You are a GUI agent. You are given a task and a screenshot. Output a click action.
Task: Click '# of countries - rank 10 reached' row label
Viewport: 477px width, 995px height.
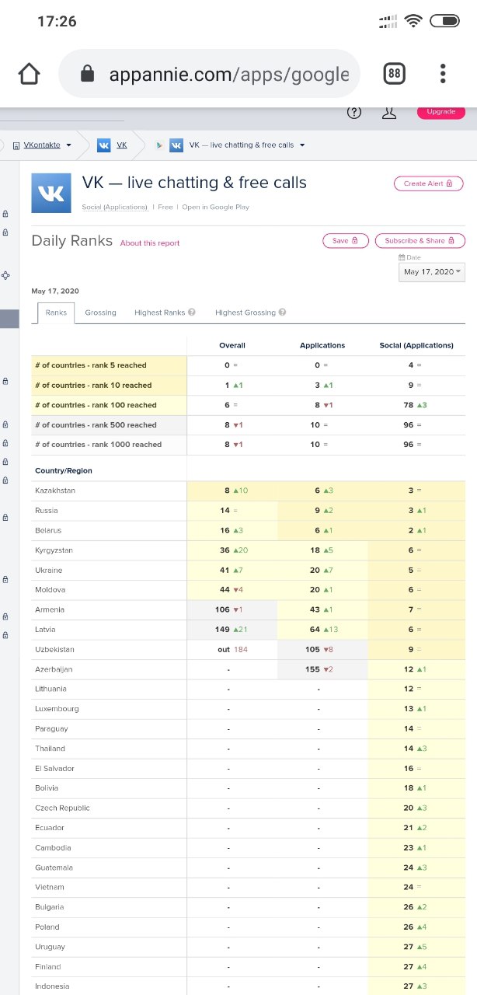pyautogui.click(x=93, y=386)
